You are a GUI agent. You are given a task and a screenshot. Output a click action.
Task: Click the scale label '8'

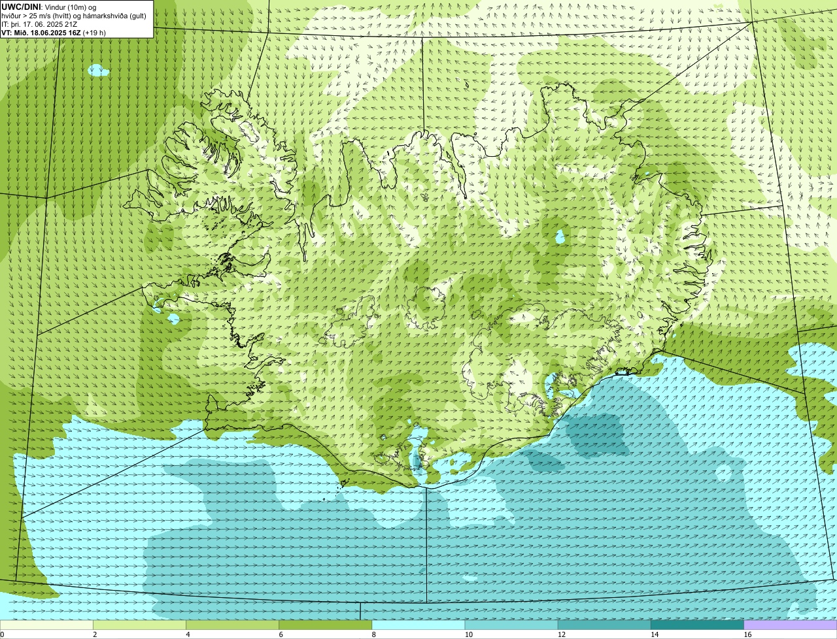tap(373, 634)
